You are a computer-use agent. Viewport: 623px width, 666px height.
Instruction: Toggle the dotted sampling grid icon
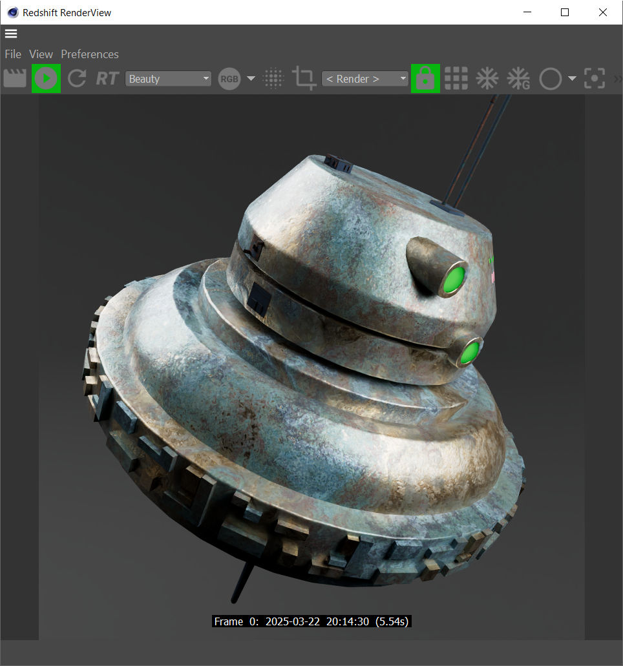[273, 79]
